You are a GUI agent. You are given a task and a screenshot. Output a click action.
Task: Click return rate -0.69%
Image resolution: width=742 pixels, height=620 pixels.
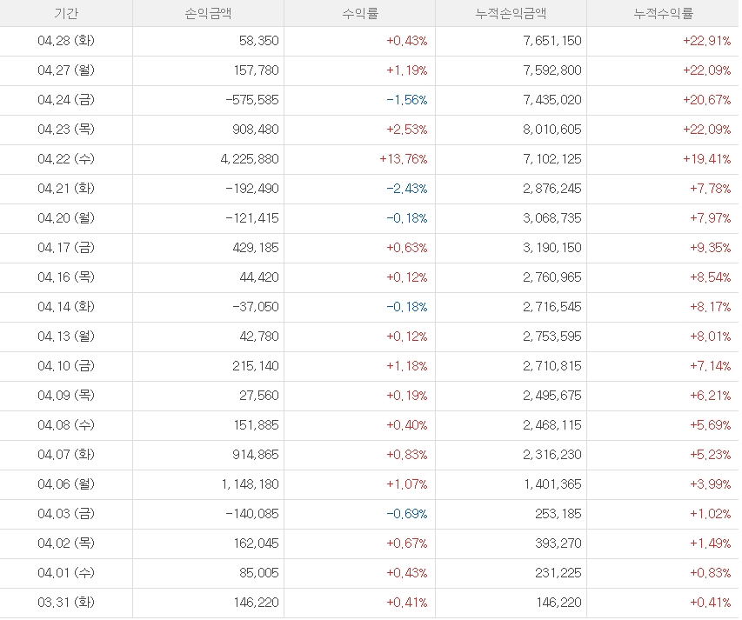coord(407,514)
